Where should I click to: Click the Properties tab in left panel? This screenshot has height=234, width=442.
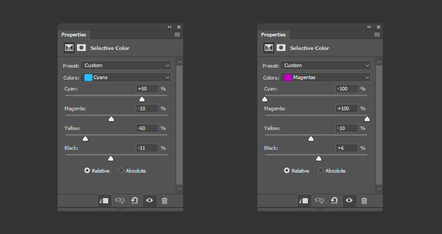point(74,35)
